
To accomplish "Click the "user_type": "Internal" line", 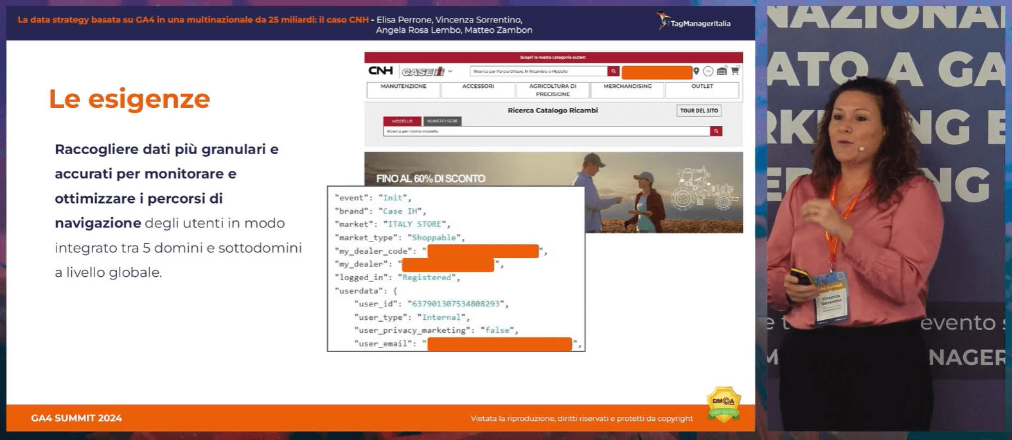I will coord(412,317).
